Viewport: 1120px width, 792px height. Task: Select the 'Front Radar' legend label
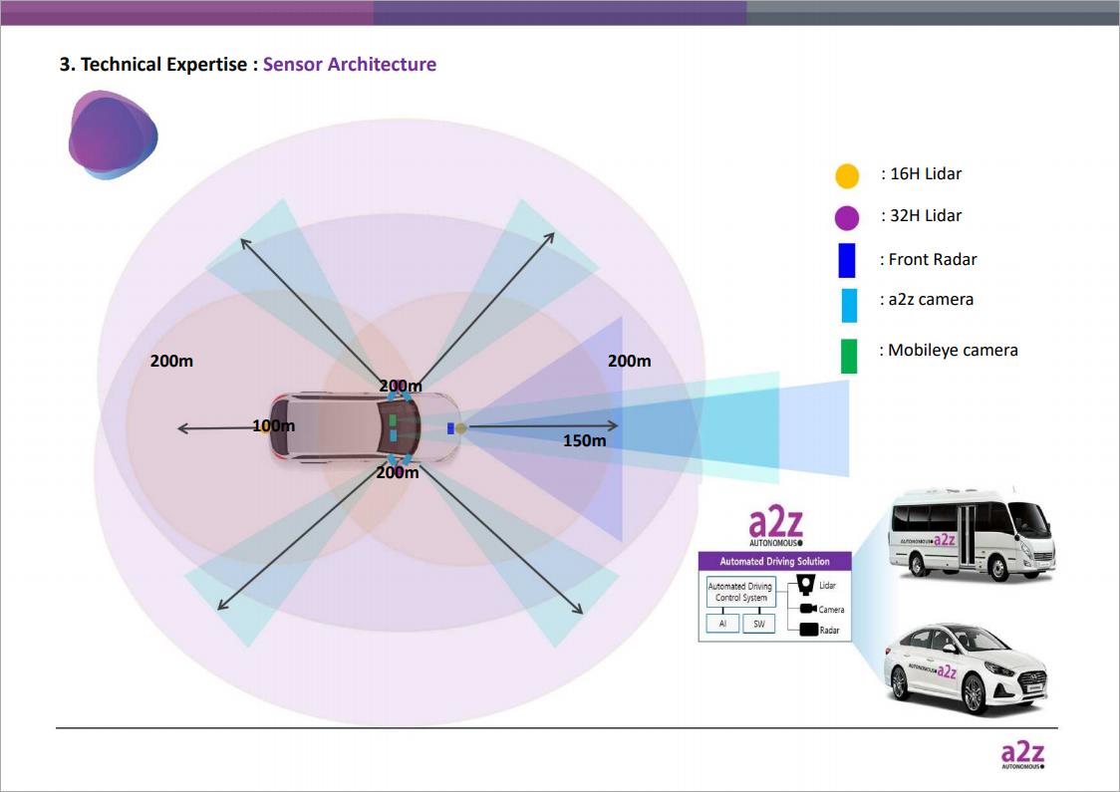[932, 259]
